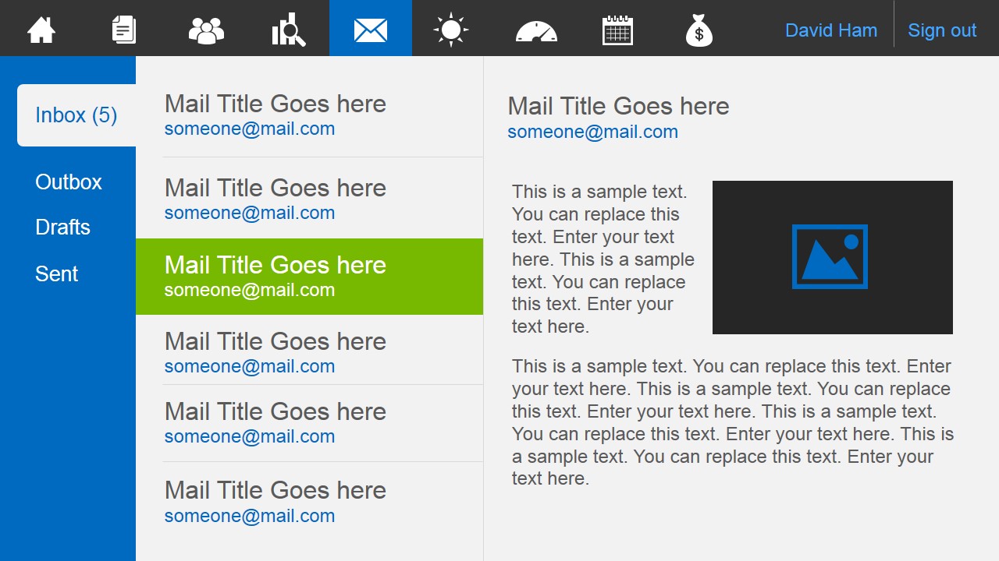Select the green highlighted mail item
This screenshot has width=999, height=561.
click(309, 277)
